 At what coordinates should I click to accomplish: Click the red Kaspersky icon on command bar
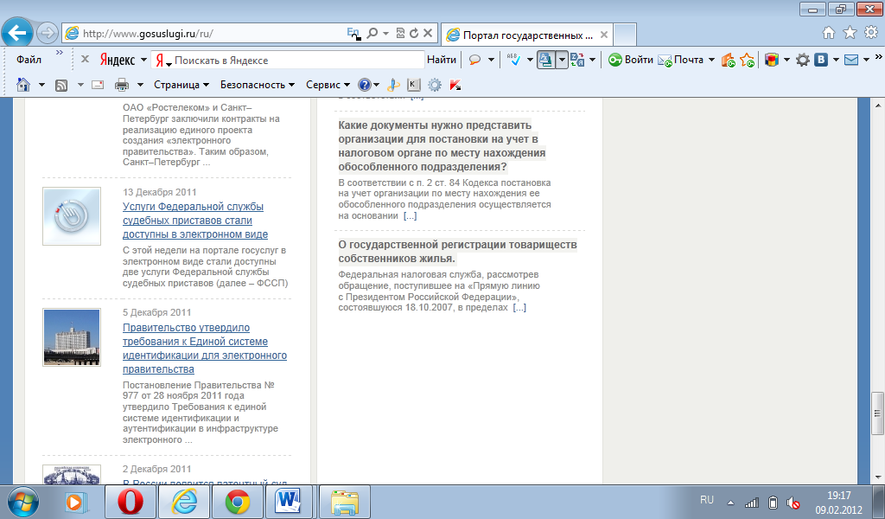(455, 85)
